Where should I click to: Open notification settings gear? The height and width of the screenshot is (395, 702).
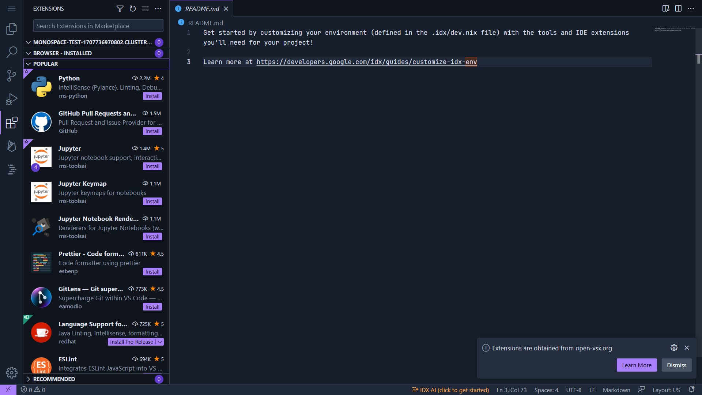[674, 348]
